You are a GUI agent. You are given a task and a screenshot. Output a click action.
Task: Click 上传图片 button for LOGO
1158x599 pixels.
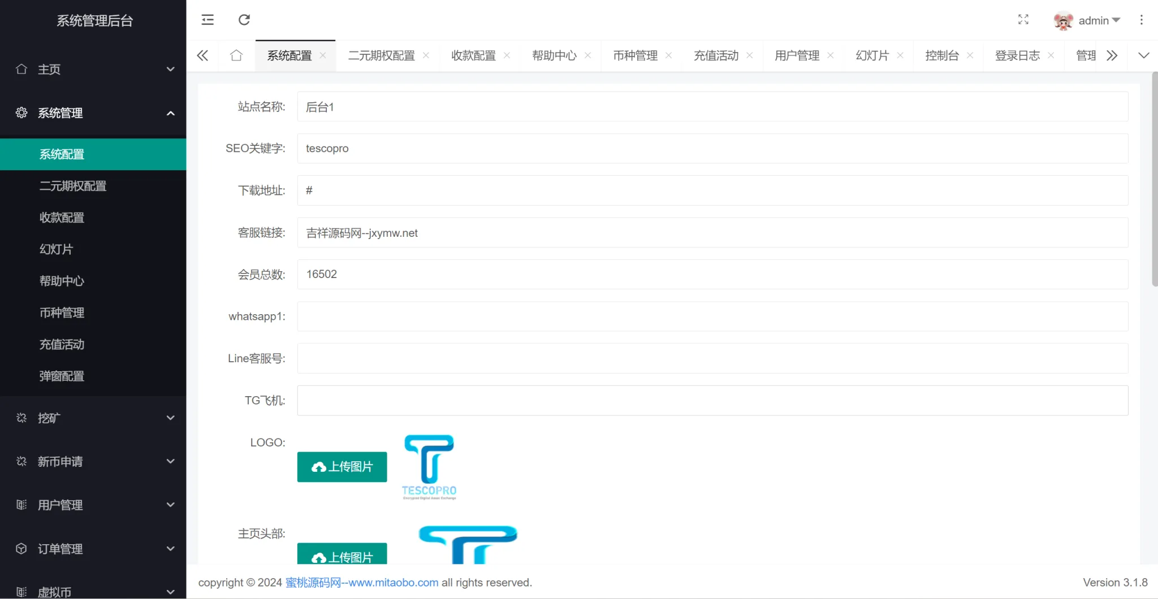pyautogui.click(x=342, y=467)
